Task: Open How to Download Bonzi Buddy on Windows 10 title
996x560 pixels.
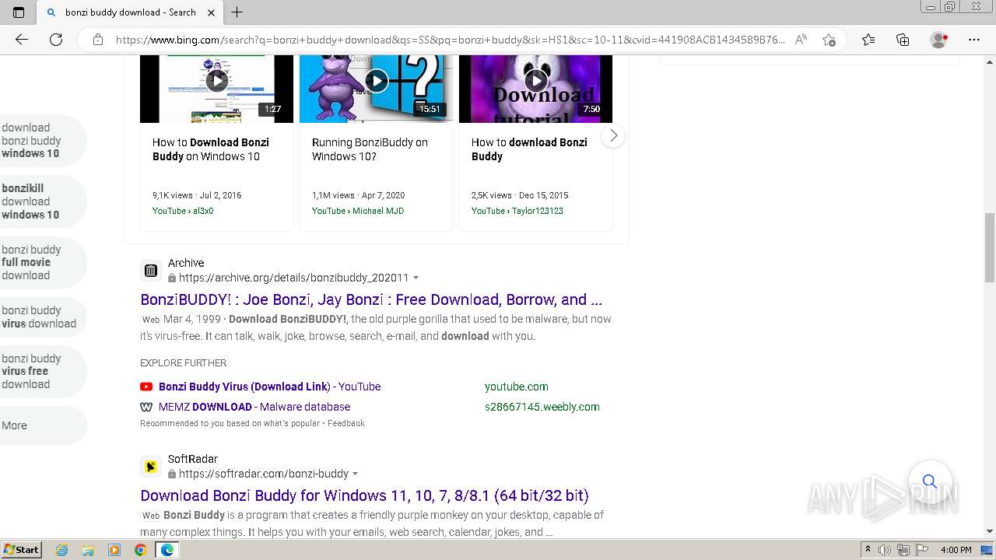Action: [211, 149]
